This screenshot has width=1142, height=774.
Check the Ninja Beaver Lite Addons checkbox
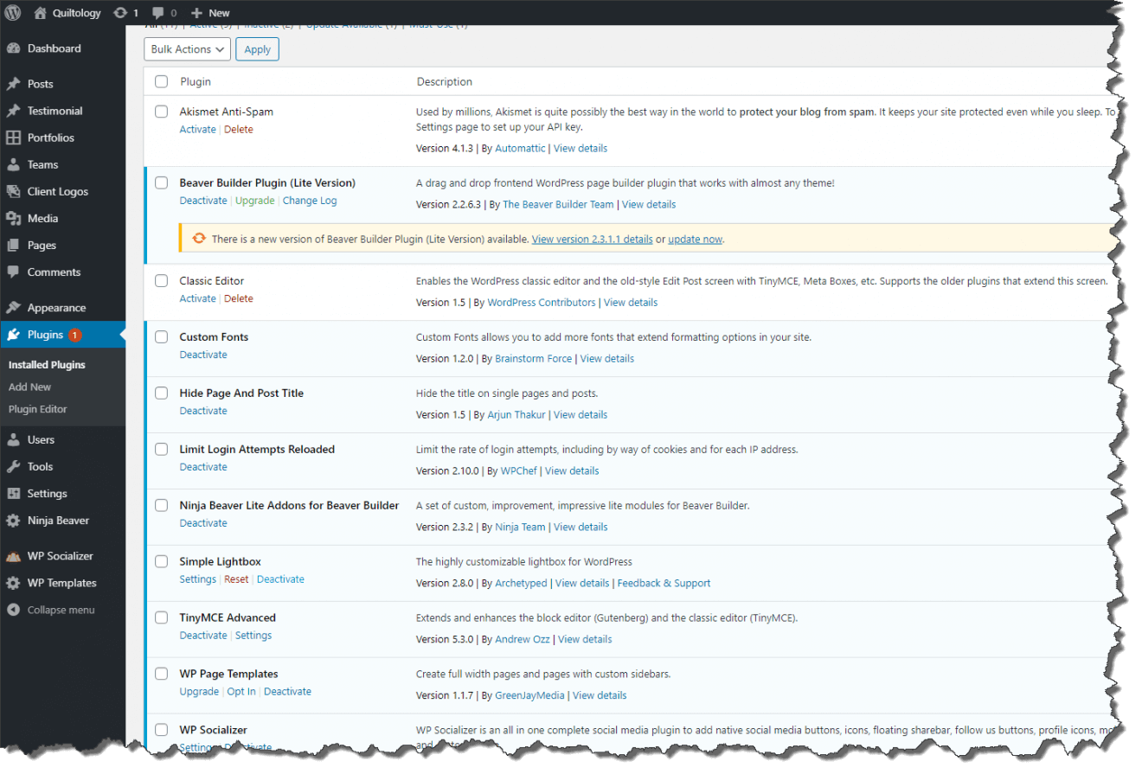tap(161, 505)
